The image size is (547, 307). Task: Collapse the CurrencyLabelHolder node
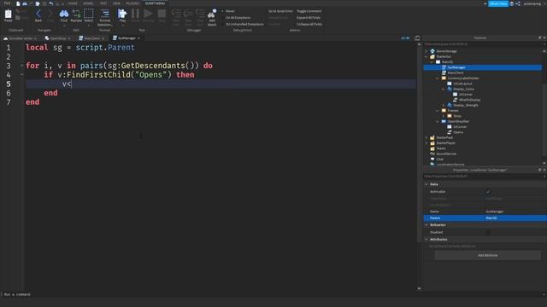[x=438, y=78]
